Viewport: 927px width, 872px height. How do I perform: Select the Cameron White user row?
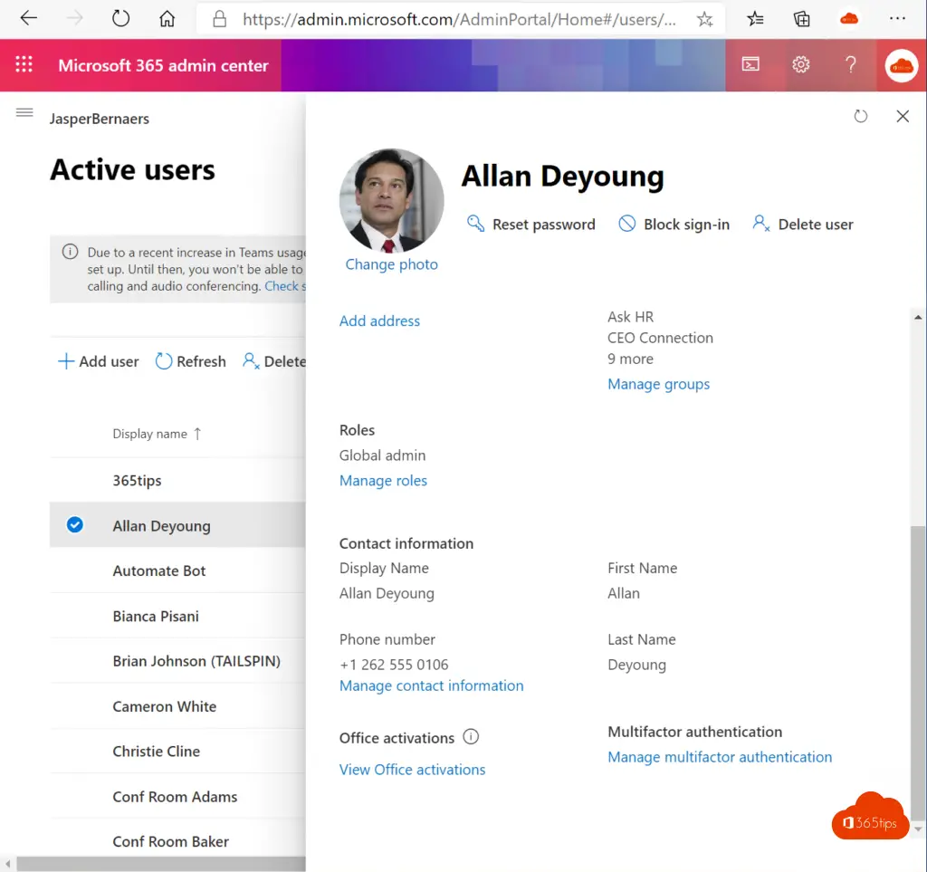click(177, 706)
